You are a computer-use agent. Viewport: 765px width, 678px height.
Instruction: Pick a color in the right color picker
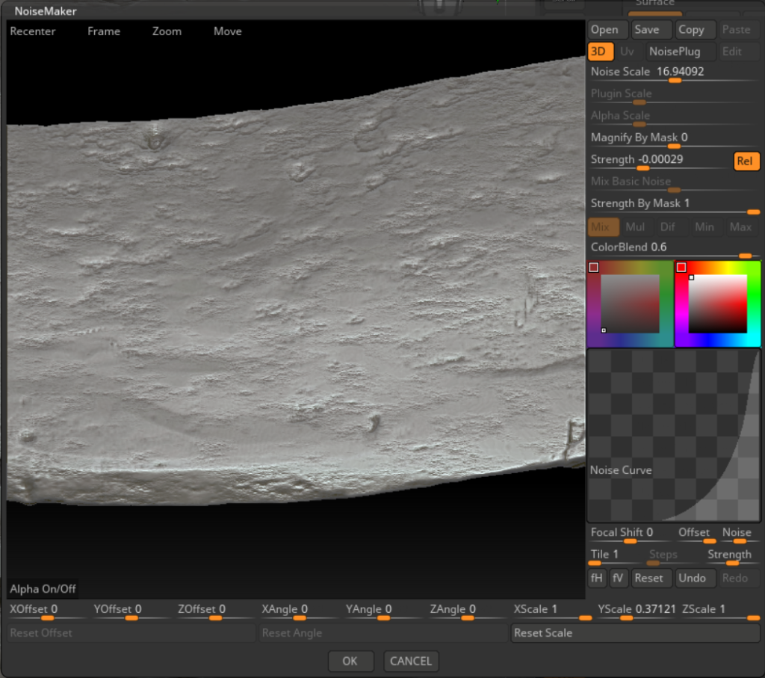[717, 303]
